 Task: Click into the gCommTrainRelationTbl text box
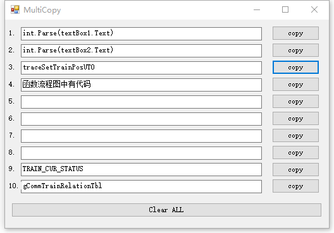141,186
